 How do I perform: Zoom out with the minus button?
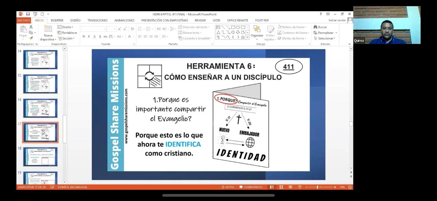[306, 187]
